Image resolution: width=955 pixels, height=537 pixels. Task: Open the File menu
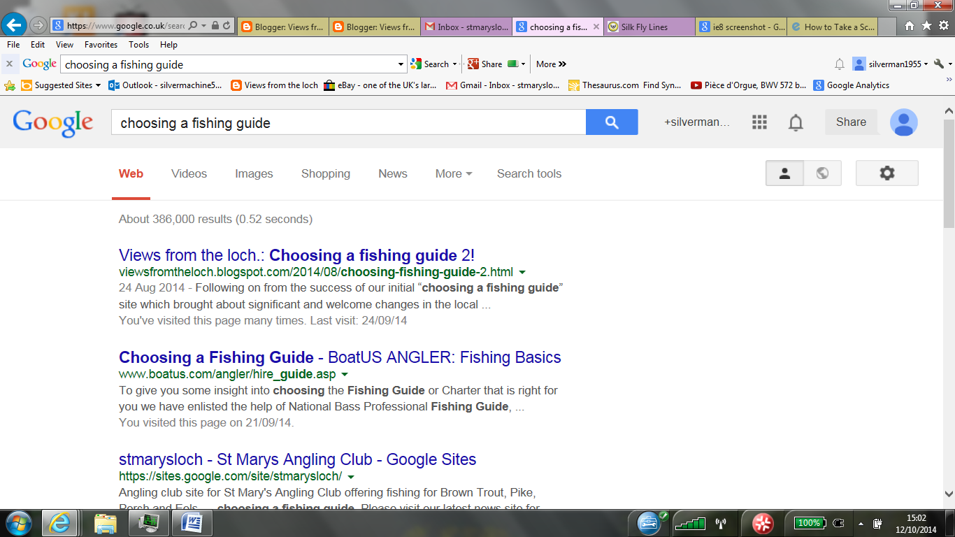[x=13, y=45]
